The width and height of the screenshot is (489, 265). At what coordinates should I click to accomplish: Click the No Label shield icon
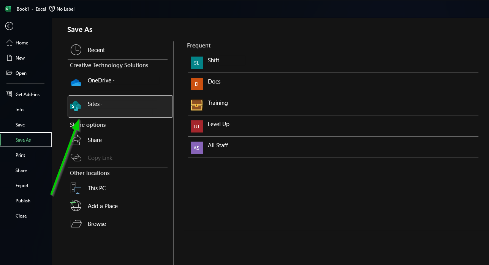(52, 9)
